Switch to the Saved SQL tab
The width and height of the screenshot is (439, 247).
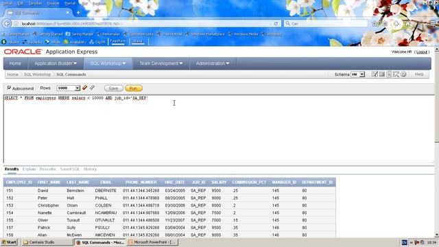[x=70, y=169]
